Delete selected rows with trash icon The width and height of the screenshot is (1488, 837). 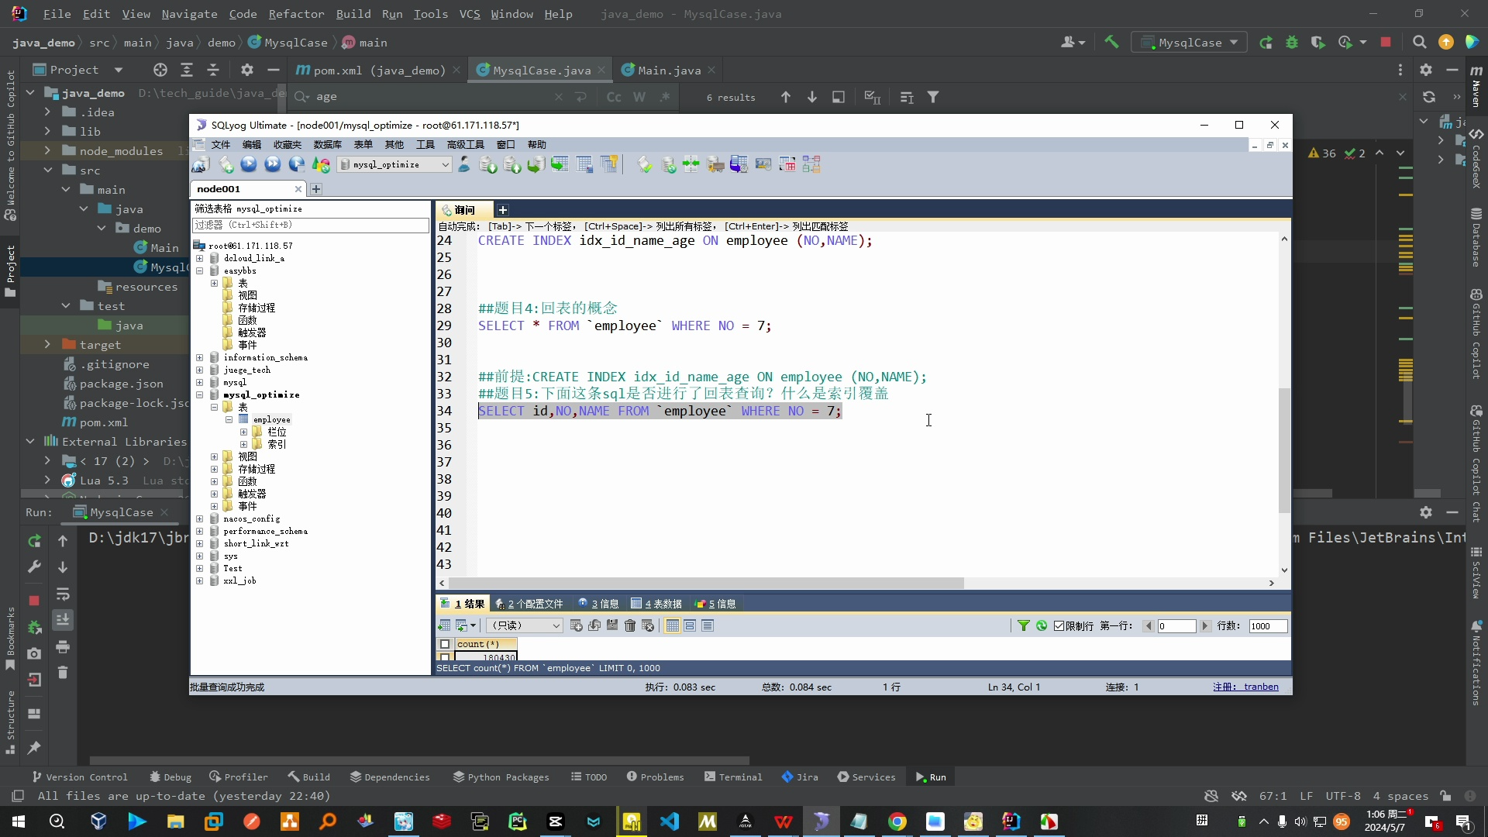(x=630, y=625)
